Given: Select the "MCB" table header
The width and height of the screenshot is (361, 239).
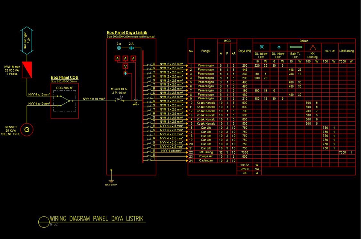Looking at the screenshot, I should tap(227, 41).
